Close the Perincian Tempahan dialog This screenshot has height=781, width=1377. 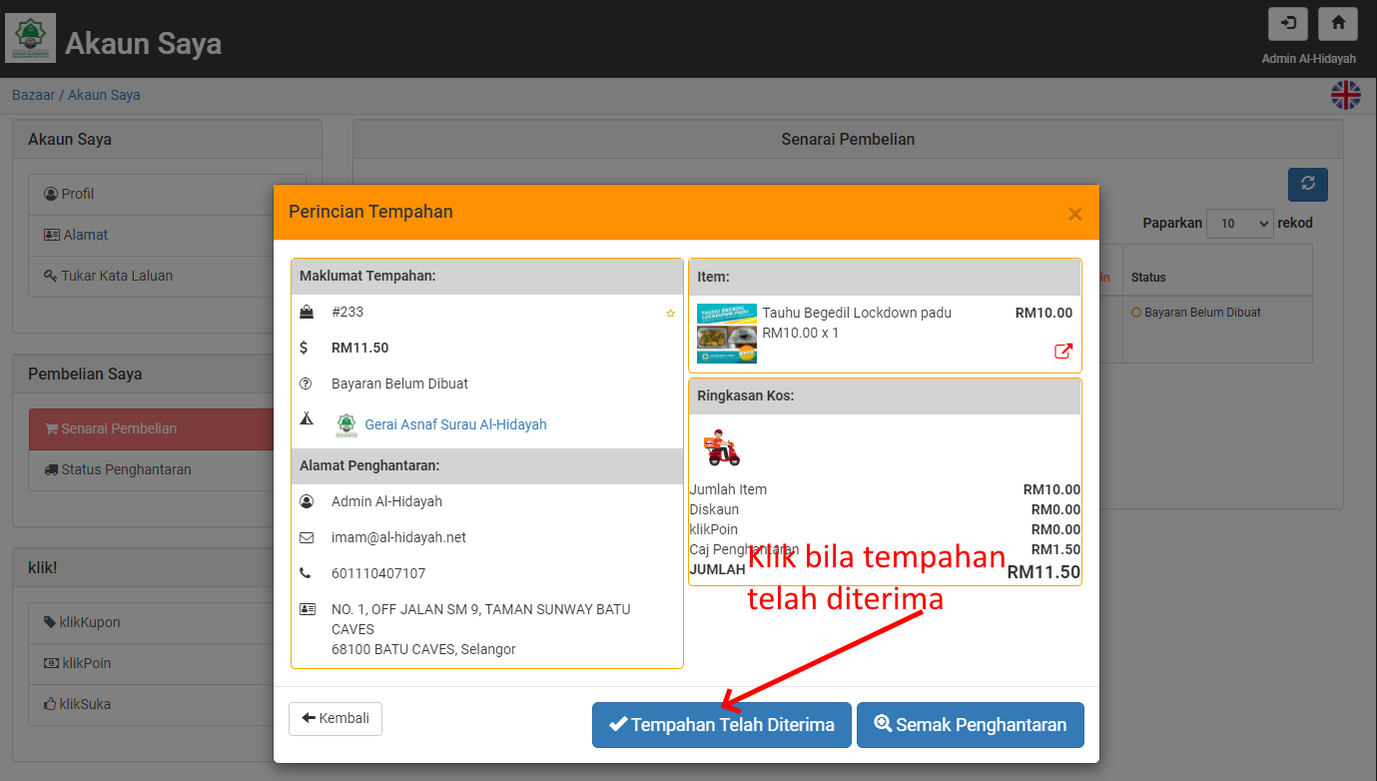pos(1074,214)
